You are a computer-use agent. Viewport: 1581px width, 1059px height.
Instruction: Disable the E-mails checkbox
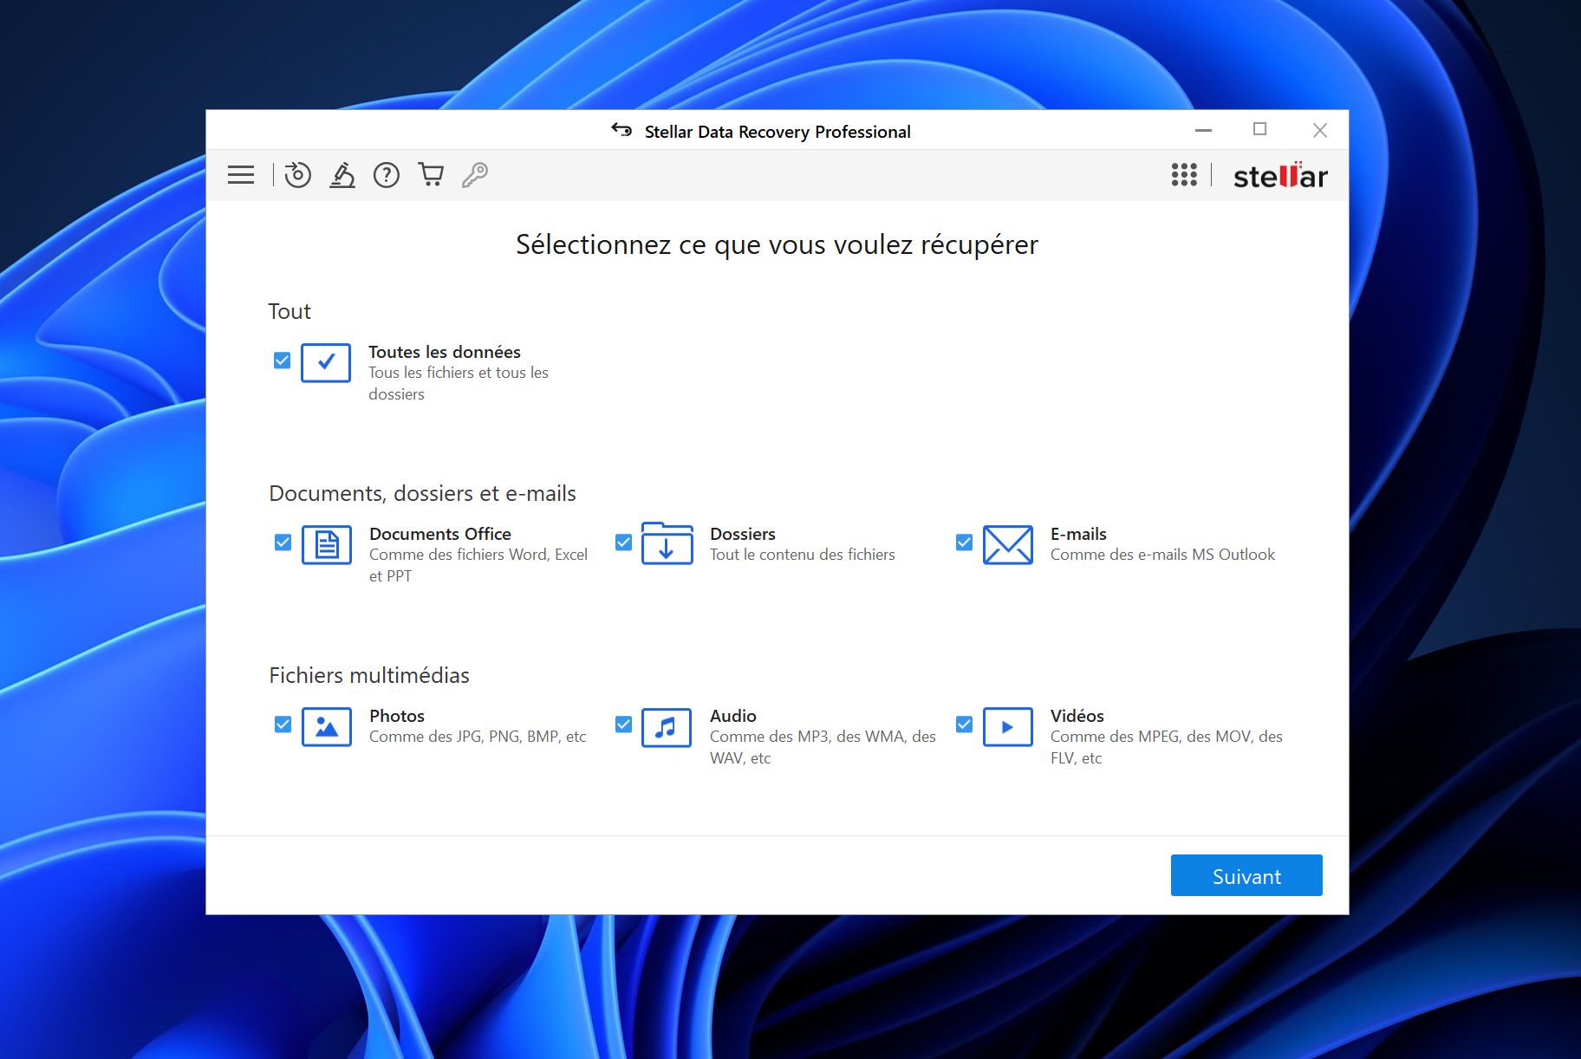964,542
